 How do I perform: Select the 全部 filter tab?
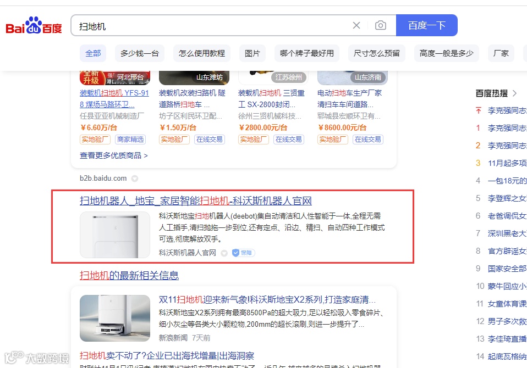click(x=93, y=53)
